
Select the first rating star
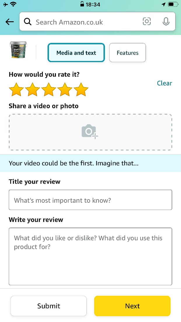point(16,90)
